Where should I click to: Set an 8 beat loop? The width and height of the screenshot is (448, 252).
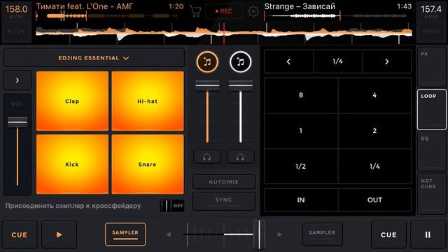(301, 95)
